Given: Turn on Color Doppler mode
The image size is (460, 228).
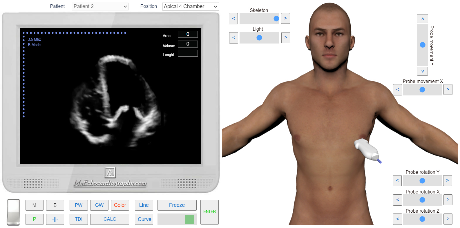Looking at the screenshot, I should [x=120, y=205].
